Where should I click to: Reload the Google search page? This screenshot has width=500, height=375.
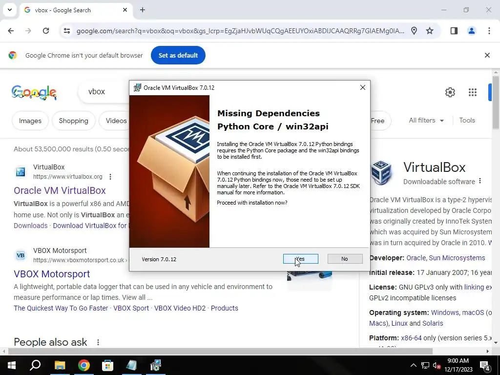click(46, 31)
